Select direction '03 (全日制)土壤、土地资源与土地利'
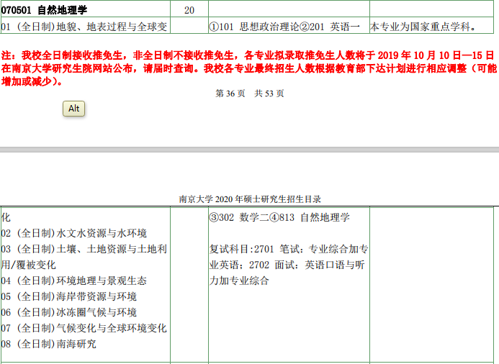This screenshot has width=499, height=364. click(x=84, y=249)
